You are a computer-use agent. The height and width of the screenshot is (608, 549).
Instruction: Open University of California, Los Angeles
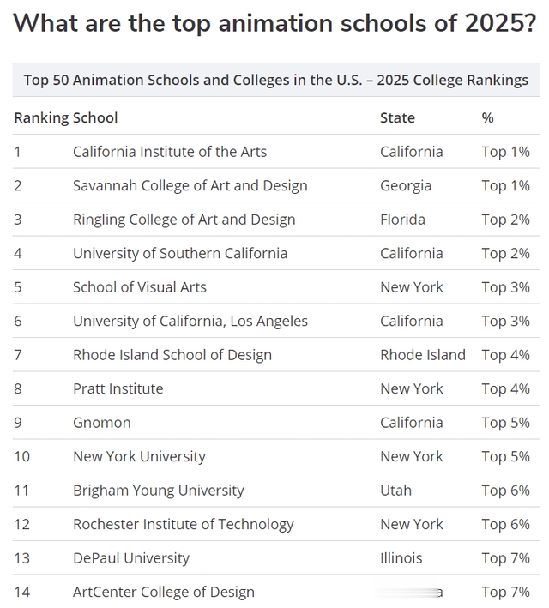coord(190,321)
